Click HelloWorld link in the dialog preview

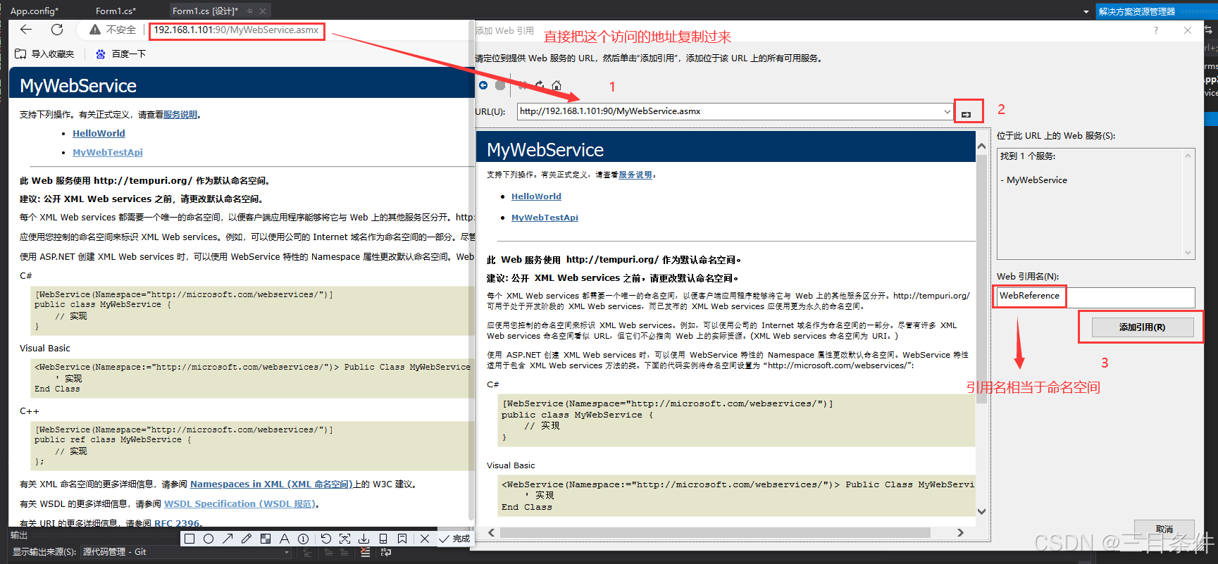[536, 197]
